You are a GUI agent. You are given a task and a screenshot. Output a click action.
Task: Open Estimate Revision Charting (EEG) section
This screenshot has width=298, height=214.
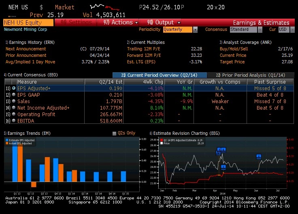pos(185,133)
